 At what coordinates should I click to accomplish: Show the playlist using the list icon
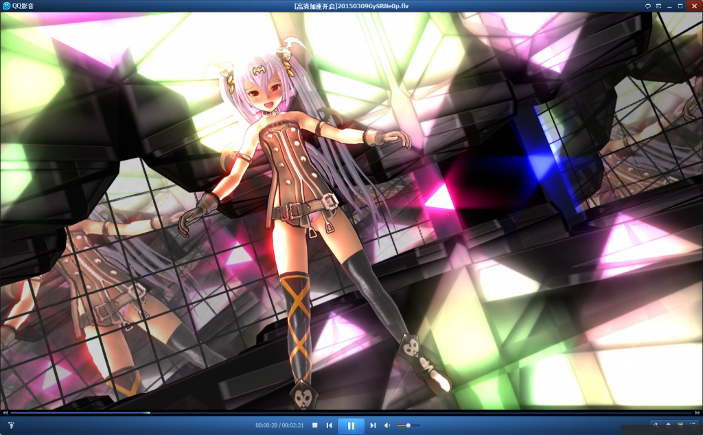tap(693, 425)
